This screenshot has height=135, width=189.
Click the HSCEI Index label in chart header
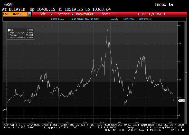[x=58, y=19]
